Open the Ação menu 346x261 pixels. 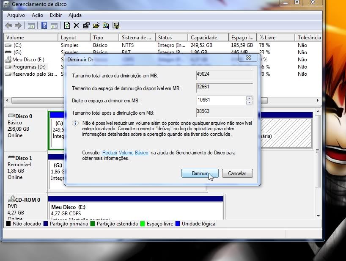pyautogui.click(x=37, y=15)
